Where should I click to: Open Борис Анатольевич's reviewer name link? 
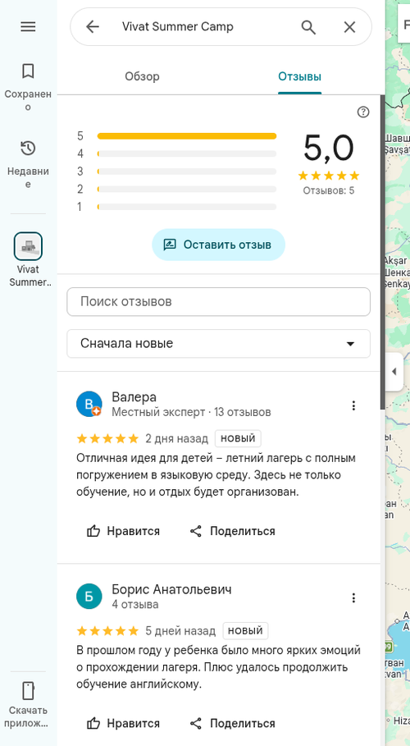click(x=171, y=589)
